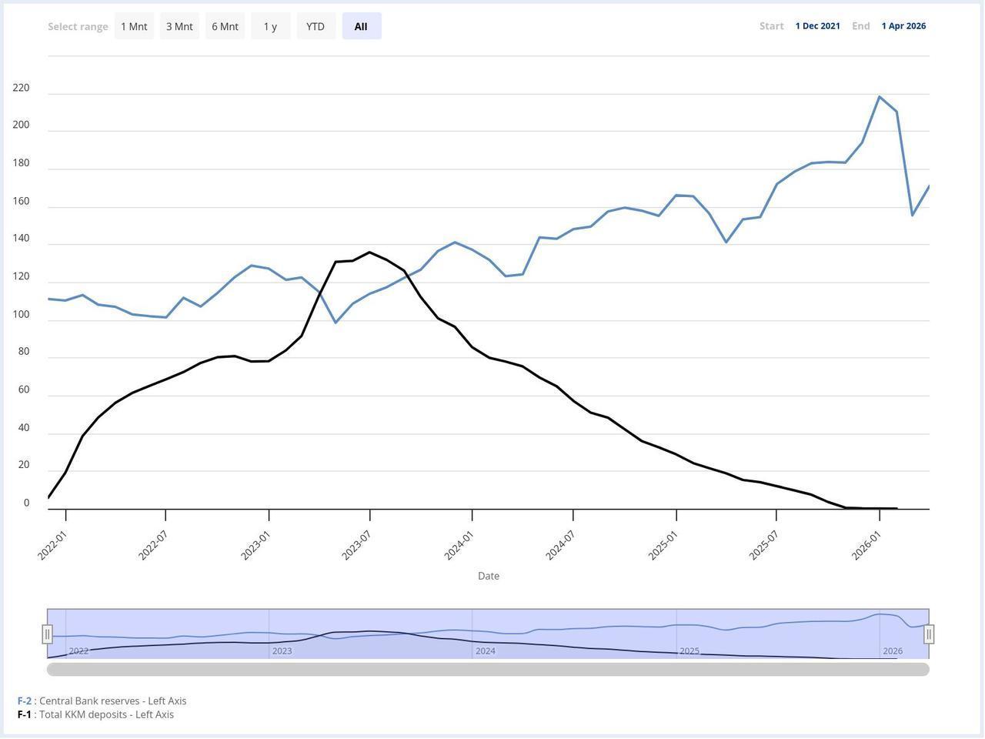This screenshot has height=739, width=985.
Task: Click the 2023 label in navigator strip
Action: [282, 650]
